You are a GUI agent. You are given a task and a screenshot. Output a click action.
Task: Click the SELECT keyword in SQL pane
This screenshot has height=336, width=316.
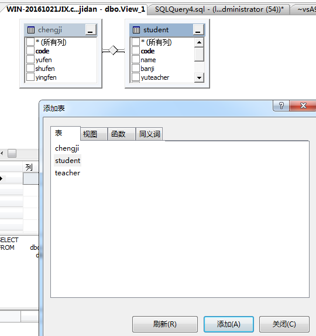click(x=9, y=240)
